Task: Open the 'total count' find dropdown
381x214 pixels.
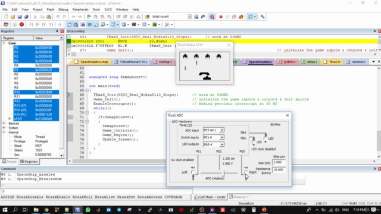Action: 189,17
